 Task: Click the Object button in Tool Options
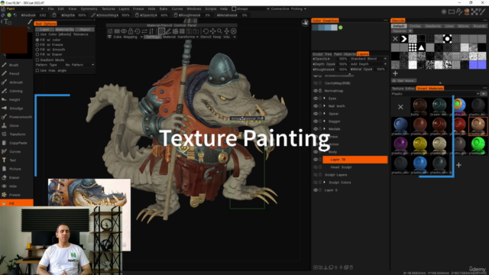pos(85,29)
